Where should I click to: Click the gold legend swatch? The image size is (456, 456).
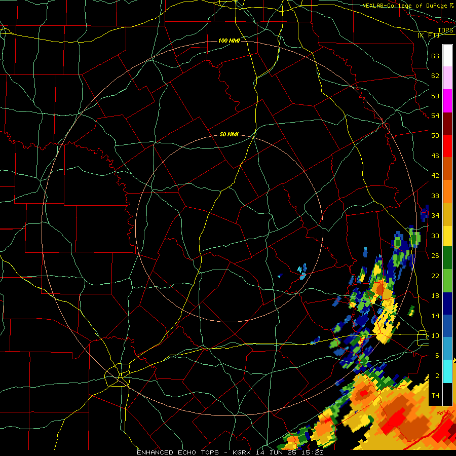coord(447,214)
